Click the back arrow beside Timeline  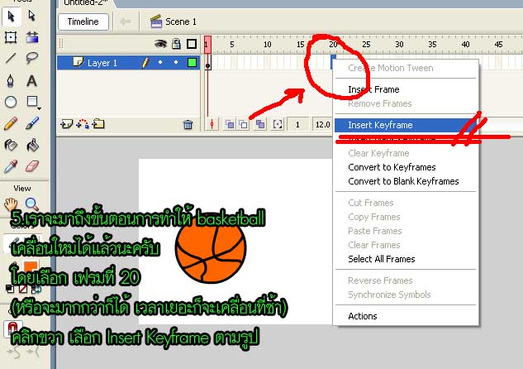click(x=126, y=22)
